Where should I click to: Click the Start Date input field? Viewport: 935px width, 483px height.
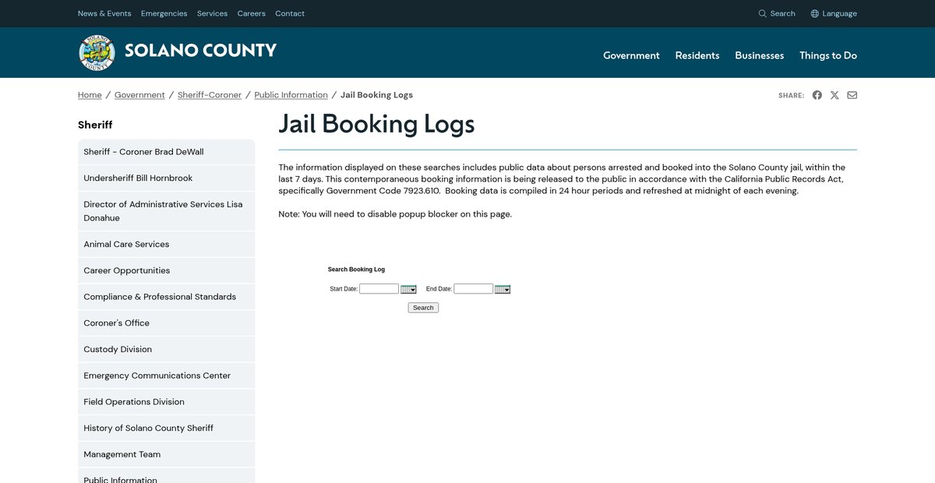379,289
